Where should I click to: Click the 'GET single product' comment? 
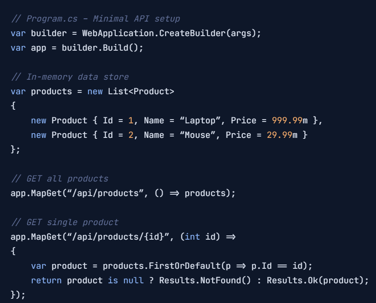tap(65, 222)
